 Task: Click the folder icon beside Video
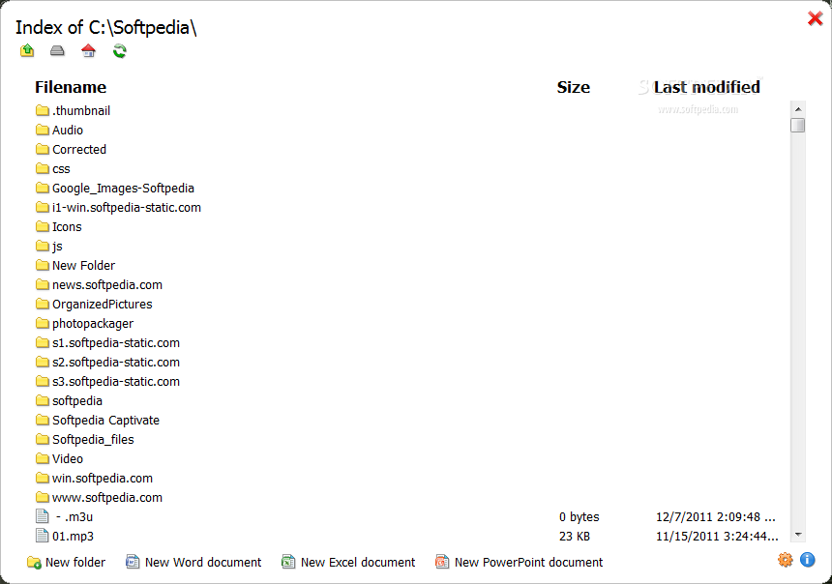tap(43, 459)
